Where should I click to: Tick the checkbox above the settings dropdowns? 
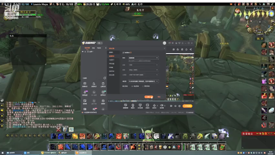123,53
